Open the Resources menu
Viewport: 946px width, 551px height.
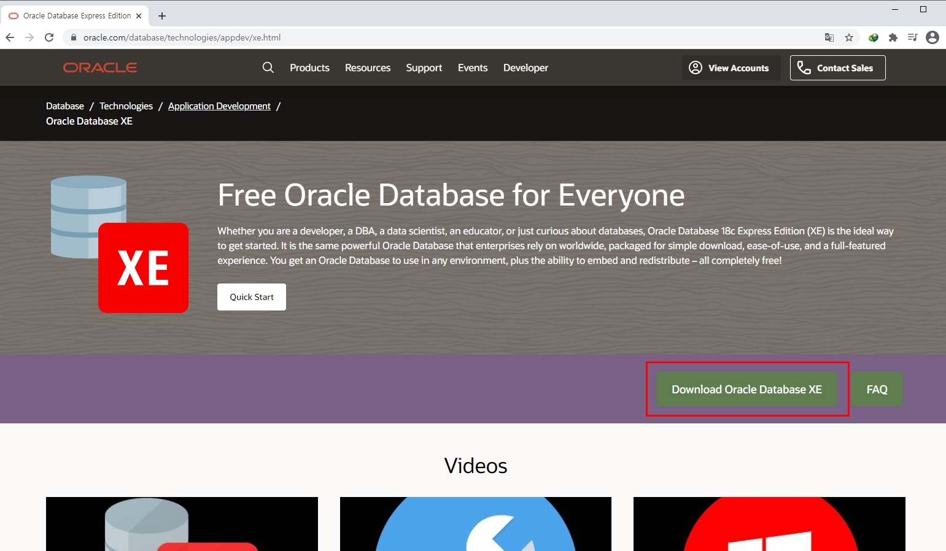coord(368,67)
